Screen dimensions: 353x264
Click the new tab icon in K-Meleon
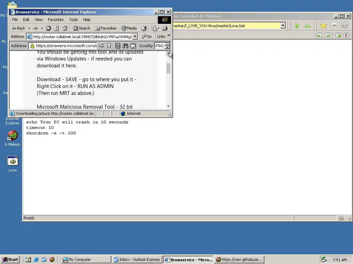(x=338, y=35)
